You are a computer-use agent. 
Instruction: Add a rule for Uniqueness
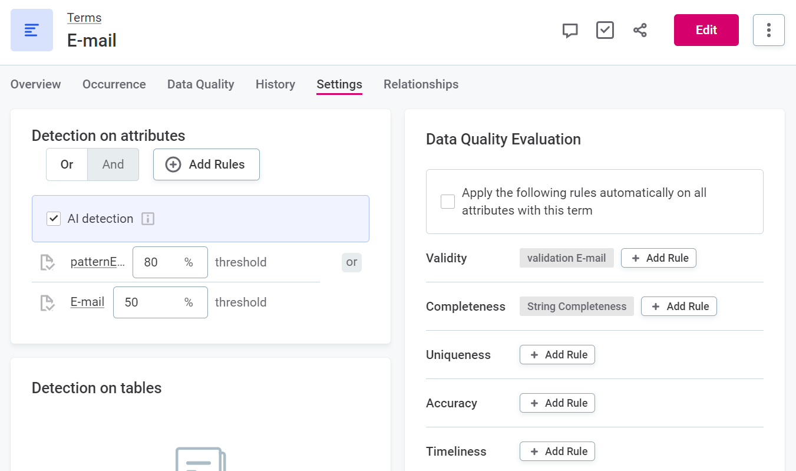click(x=557, y=355)
